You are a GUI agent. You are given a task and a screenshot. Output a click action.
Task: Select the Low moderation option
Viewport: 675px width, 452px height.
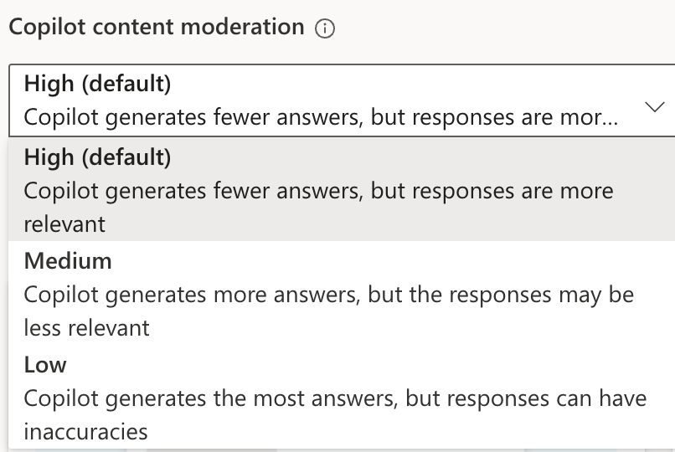pos(342,397)
